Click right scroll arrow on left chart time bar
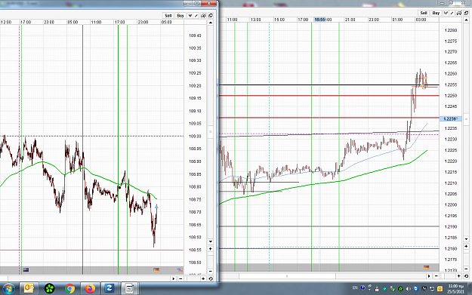 [174, 278]
